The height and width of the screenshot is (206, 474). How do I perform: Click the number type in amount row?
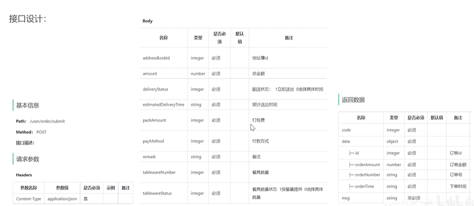198,74
